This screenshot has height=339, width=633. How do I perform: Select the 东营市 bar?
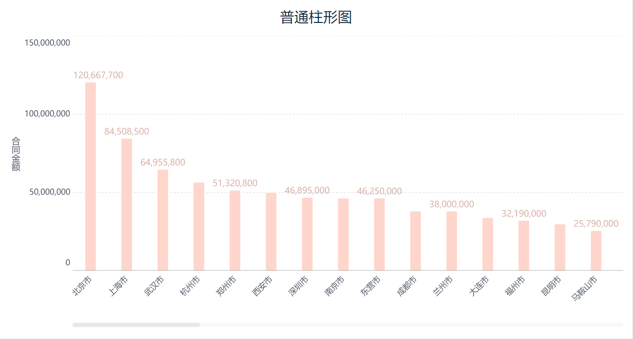point(379,234)
